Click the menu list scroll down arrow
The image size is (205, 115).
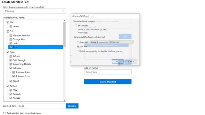(x=64, y=100)
